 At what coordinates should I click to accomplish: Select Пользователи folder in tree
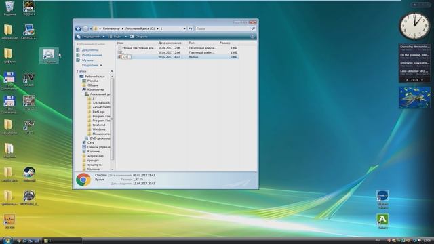[x=98, y=134]
